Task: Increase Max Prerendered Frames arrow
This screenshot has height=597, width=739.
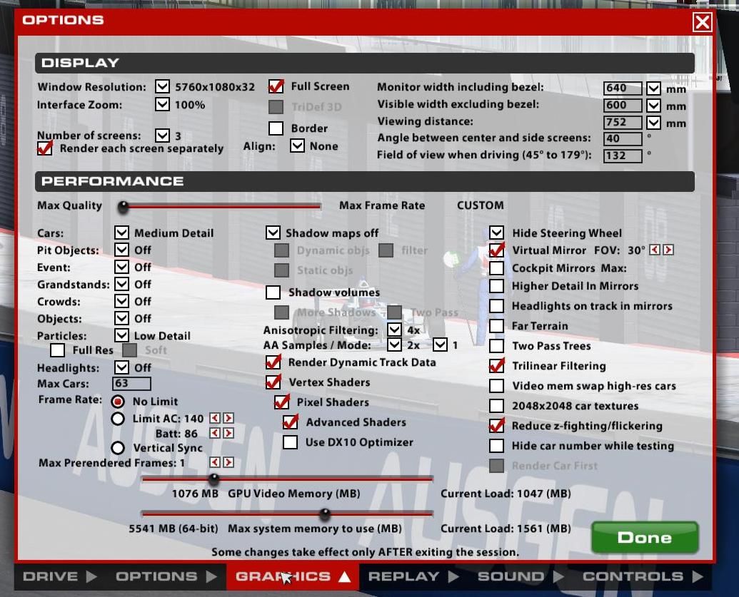Action: tap(228, 463)
